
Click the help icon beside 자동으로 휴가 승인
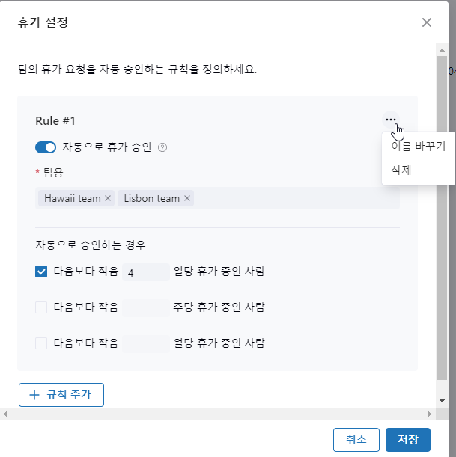(162, 147)
